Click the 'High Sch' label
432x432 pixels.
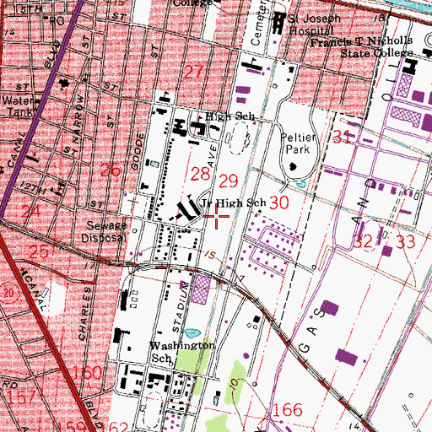point(229,116)
